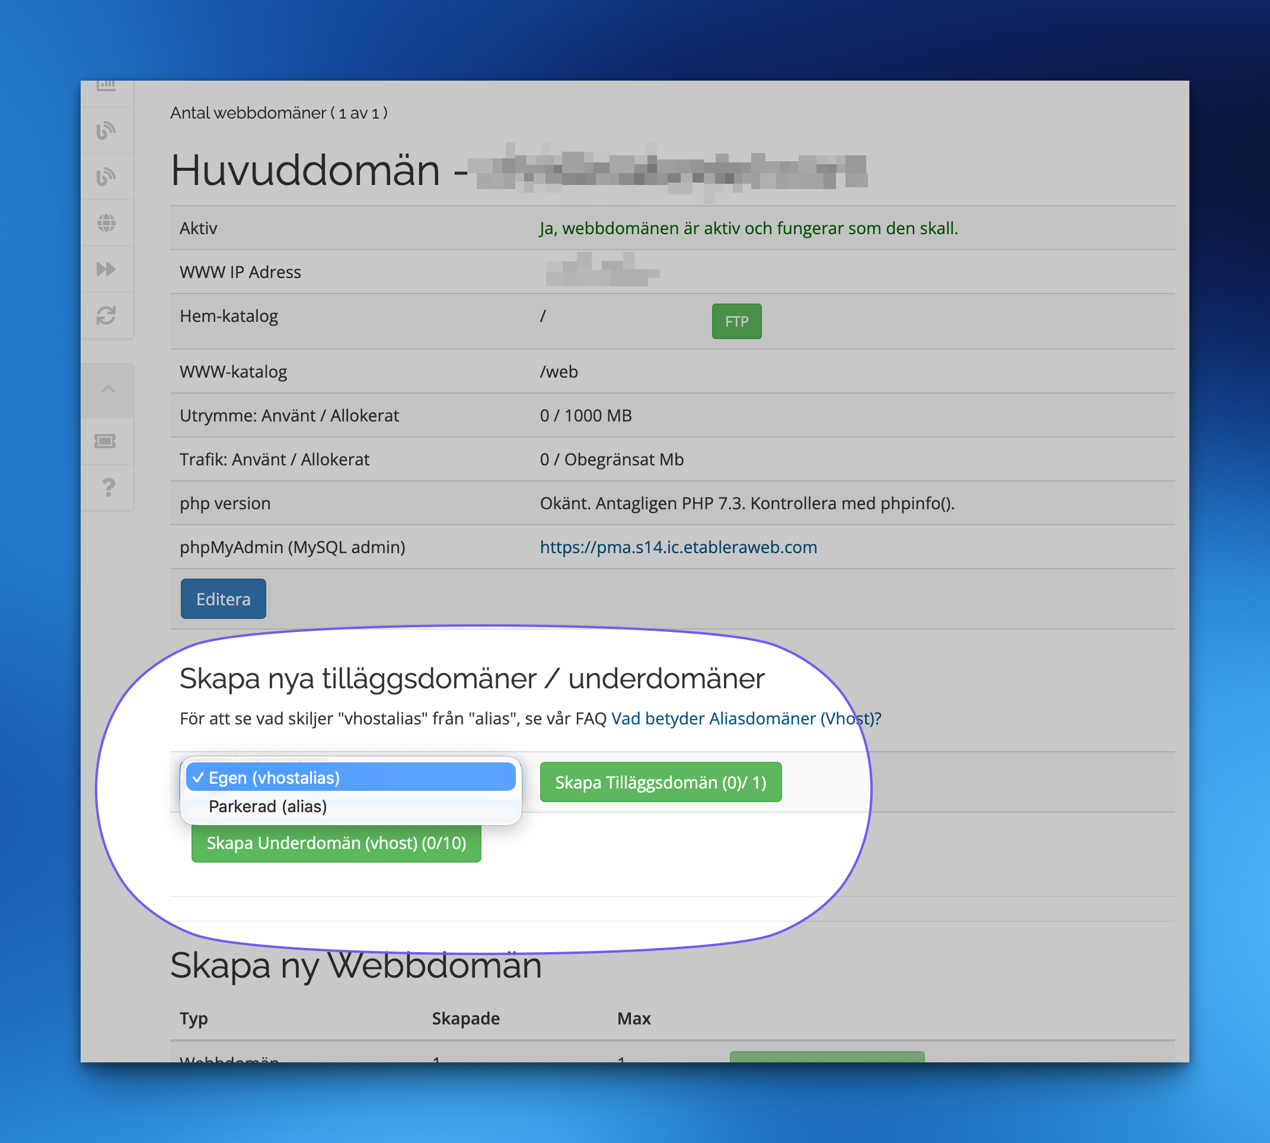Click the fast-forward redirect sidebar icon
The height and width of the screenshot is (1143, 1270).
click(106, 269)
